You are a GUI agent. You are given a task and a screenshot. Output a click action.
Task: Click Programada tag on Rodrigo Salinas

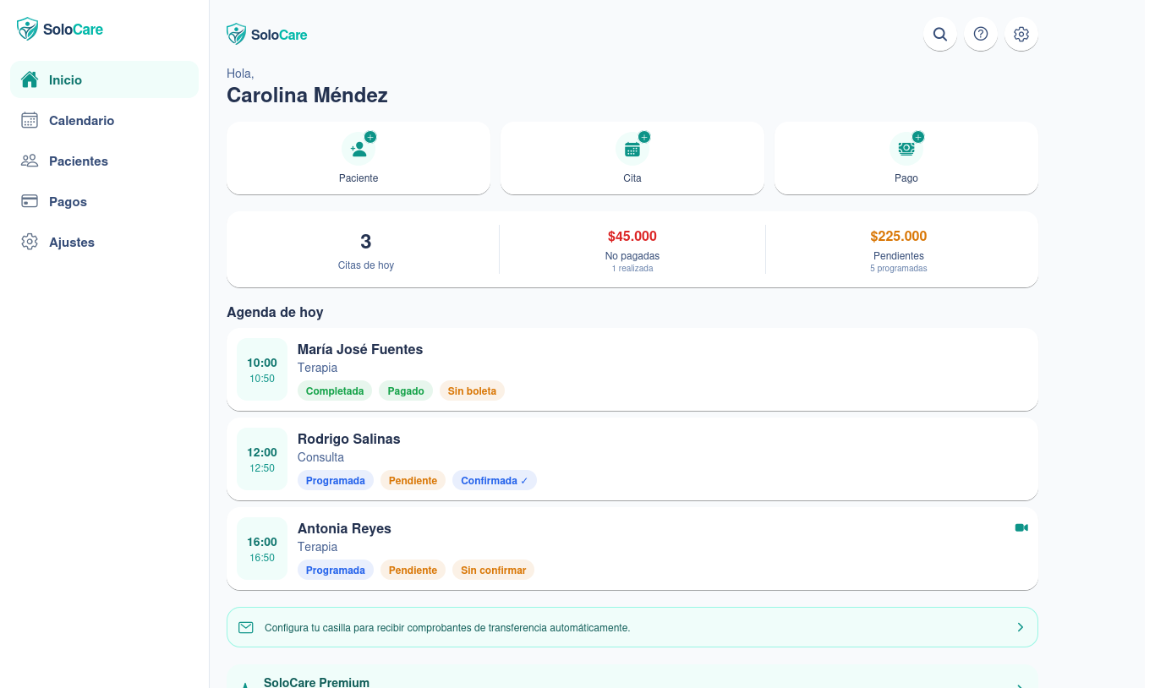coord(336,480)
